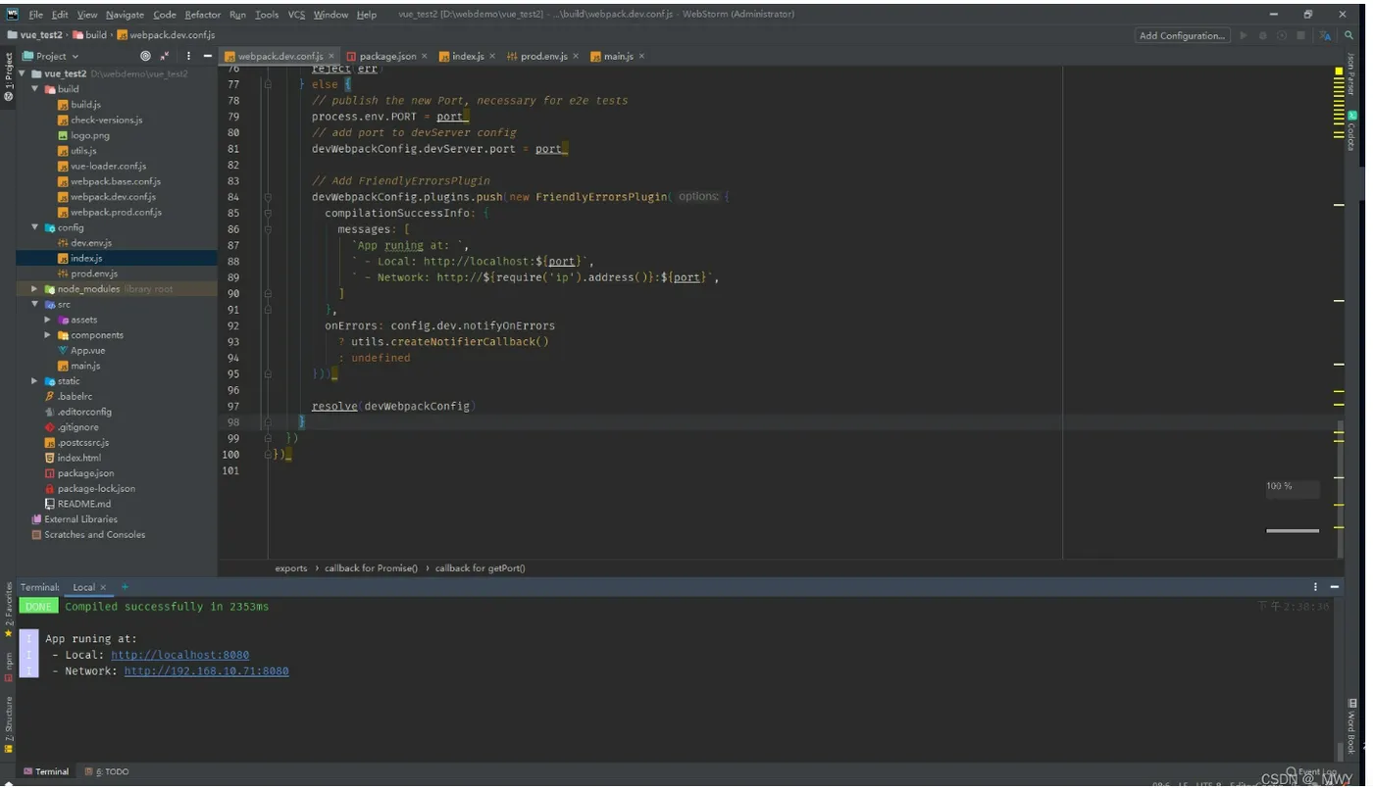The height and width of the screenshot is (788, 1373).
Task: Open the Refactor menu
Action: (x=203, y=15)
